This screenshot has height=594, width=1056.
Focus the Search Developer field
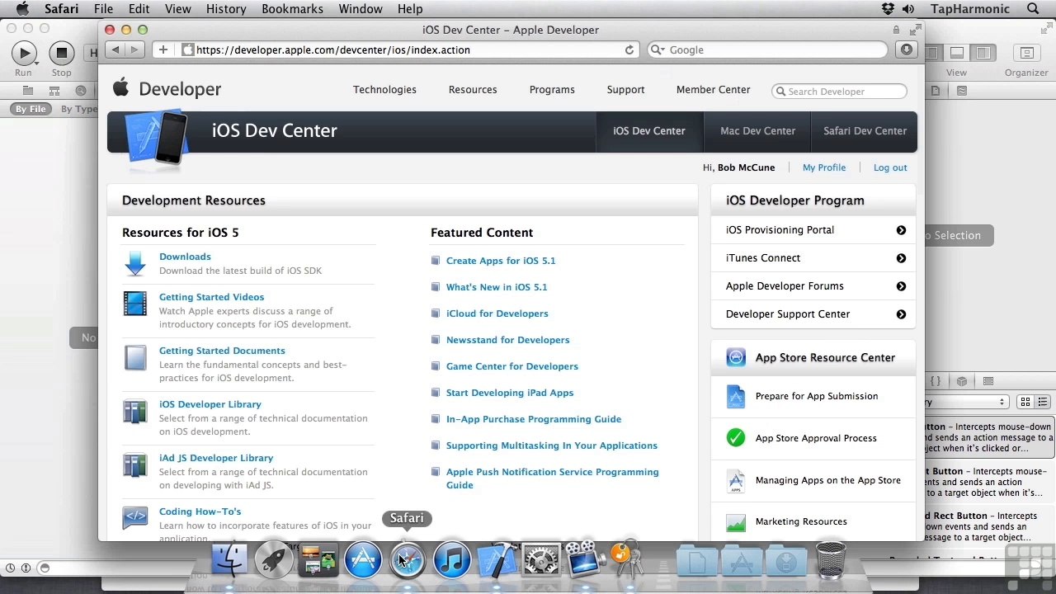839,92
